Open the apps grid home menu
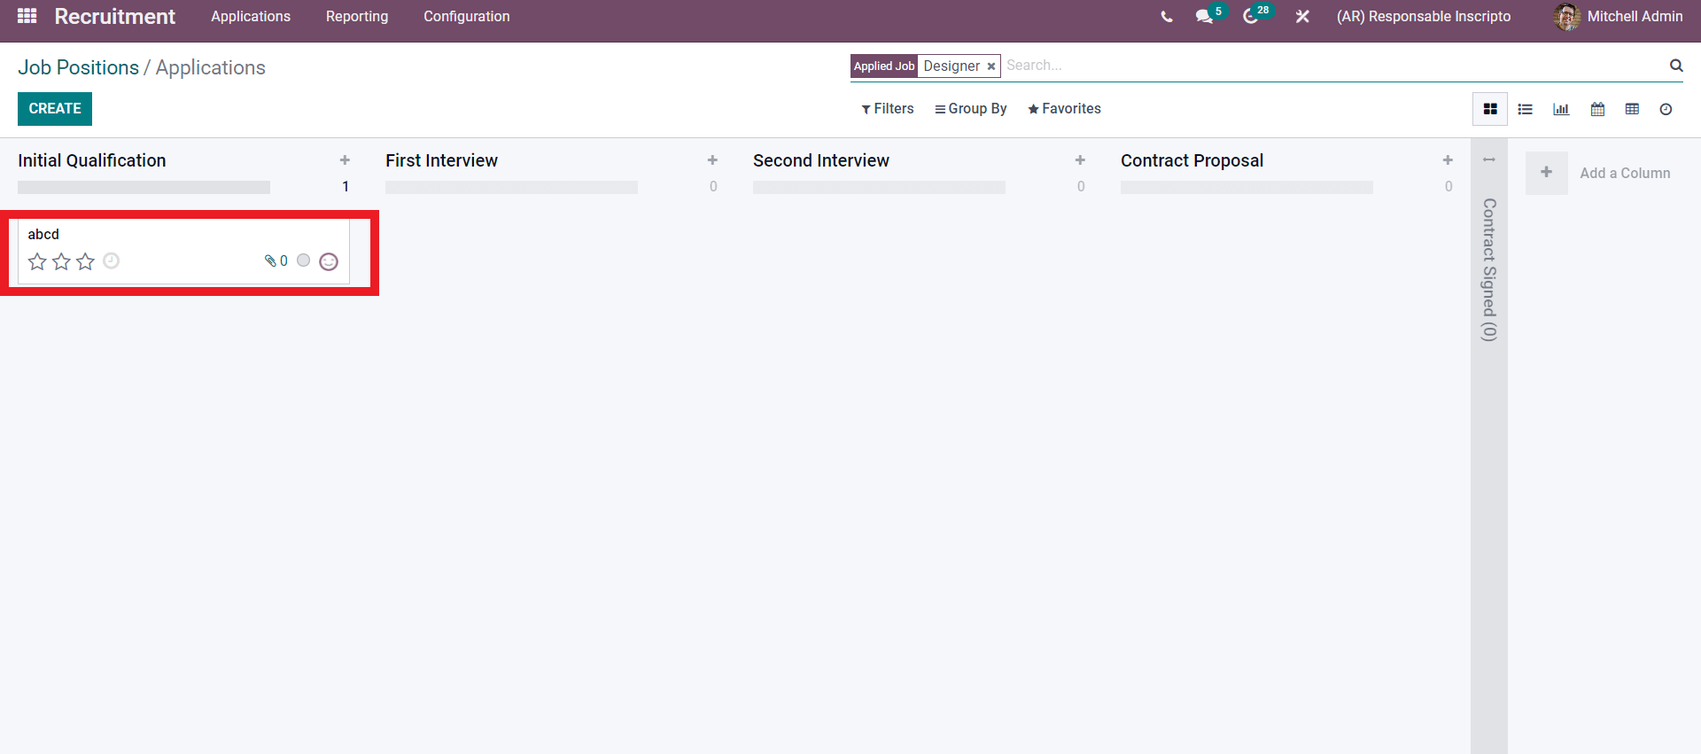 [x=27, y=16]
